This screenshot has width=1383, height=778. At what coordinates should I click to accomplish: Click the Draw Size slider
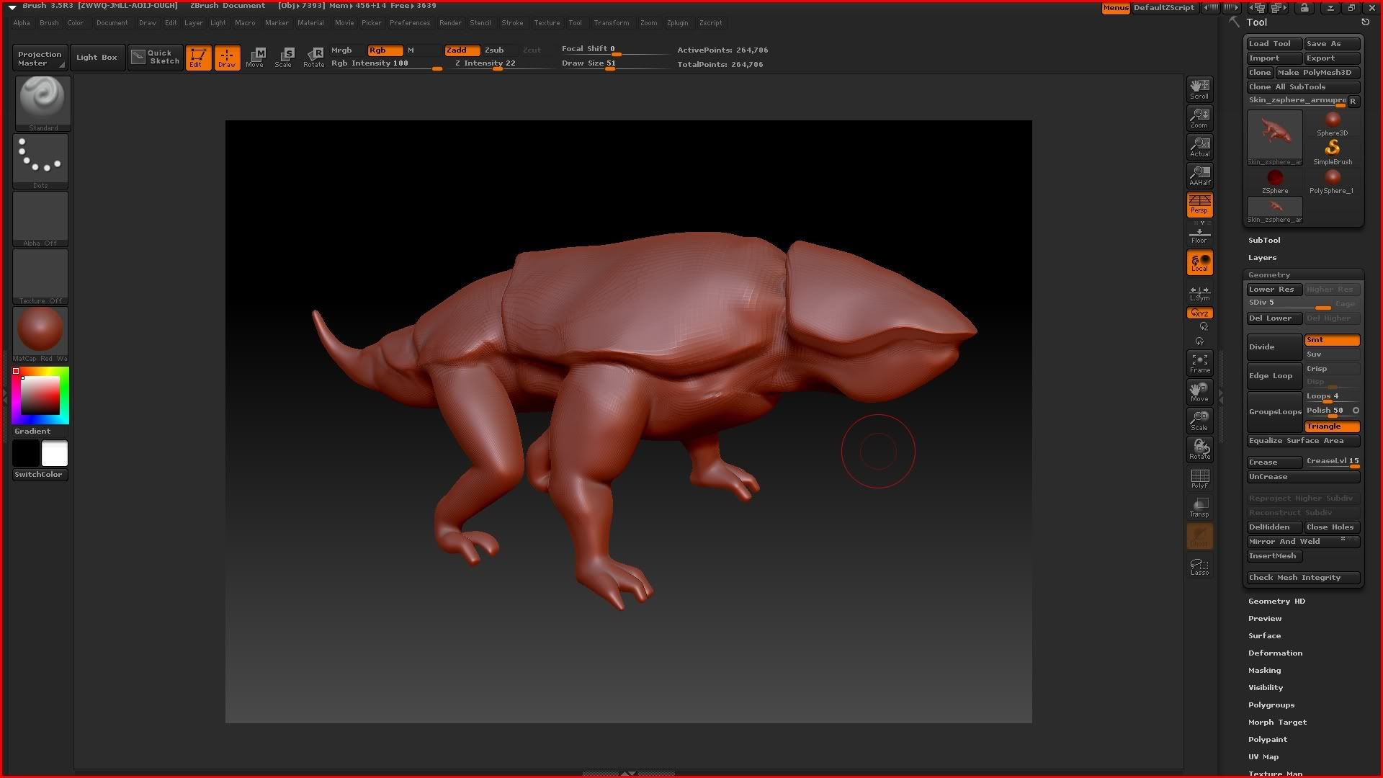point(614,63)
